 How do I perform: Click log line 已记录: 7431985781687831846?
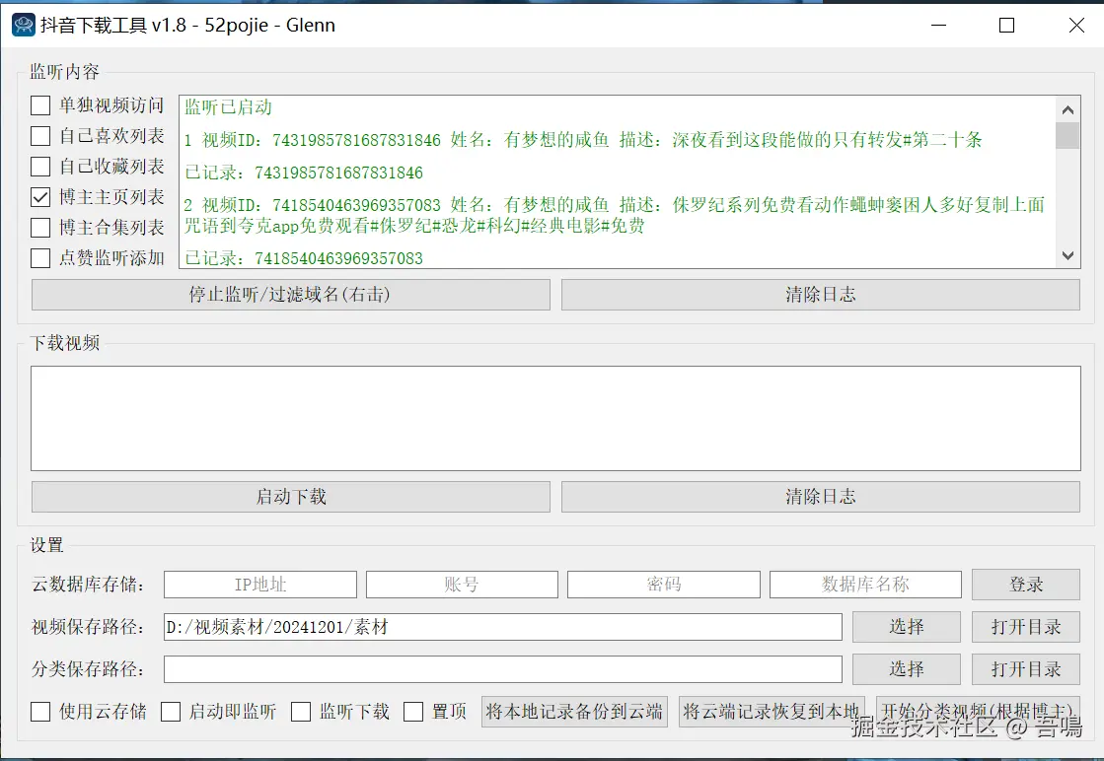coord(304,173)
